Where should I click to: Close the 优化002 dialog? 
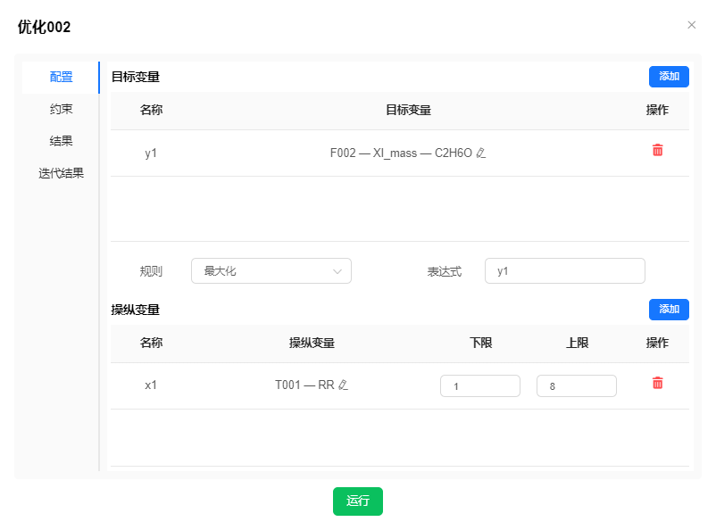[691, 25]
